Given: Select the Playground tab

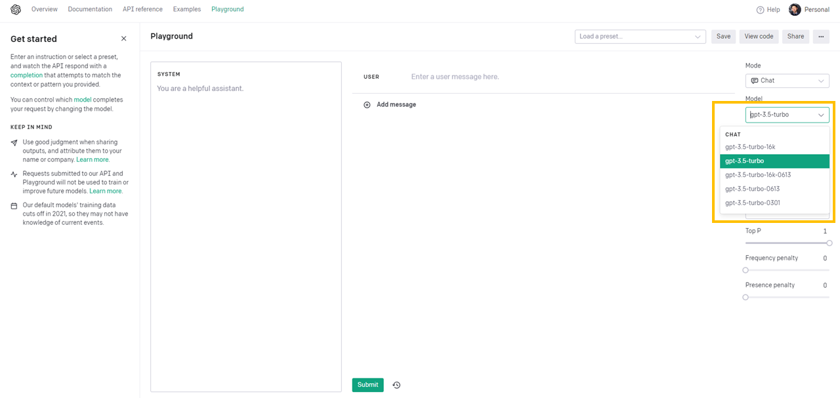Looking at the screenshot, I should [228, 10].
